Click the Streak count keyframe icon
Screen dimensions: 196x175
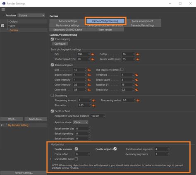pos(136,80)
